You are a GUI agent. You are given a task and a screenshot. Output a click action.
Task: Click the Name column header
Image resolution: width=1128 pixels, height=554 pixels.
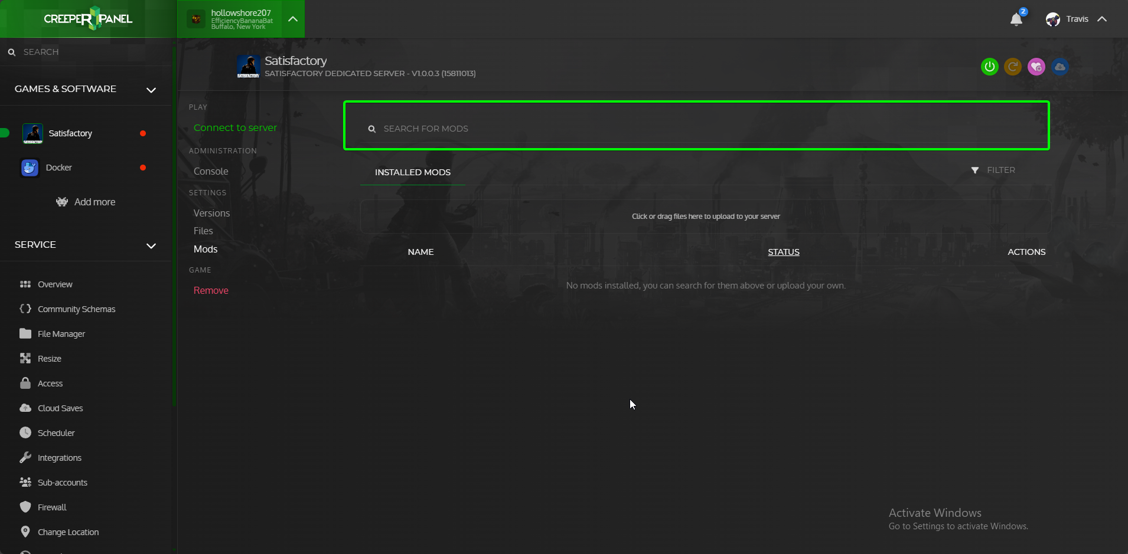pyautogui.click(x=420, y=252)
